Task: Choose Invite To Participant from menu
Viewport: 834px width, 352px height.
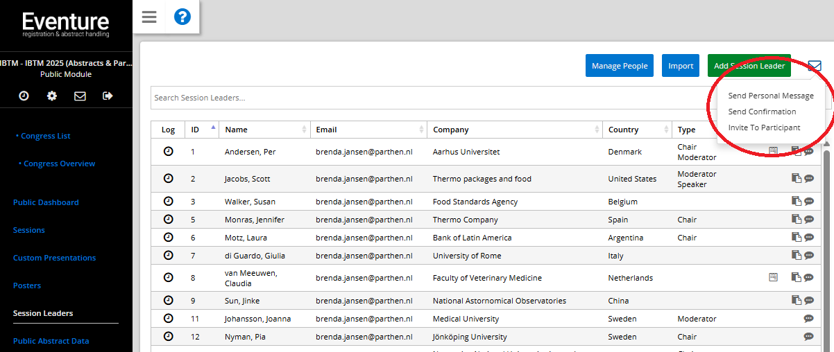Action: 764,127
